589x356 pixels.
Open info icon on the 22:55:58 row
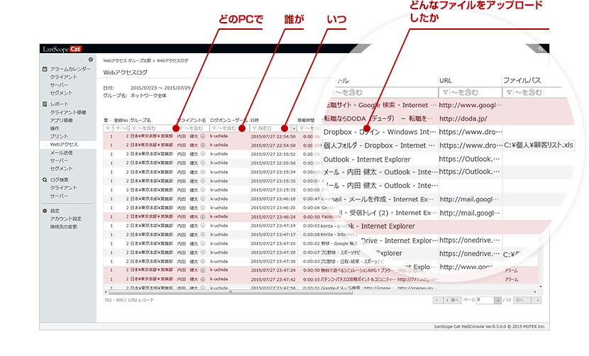(203, 163)
